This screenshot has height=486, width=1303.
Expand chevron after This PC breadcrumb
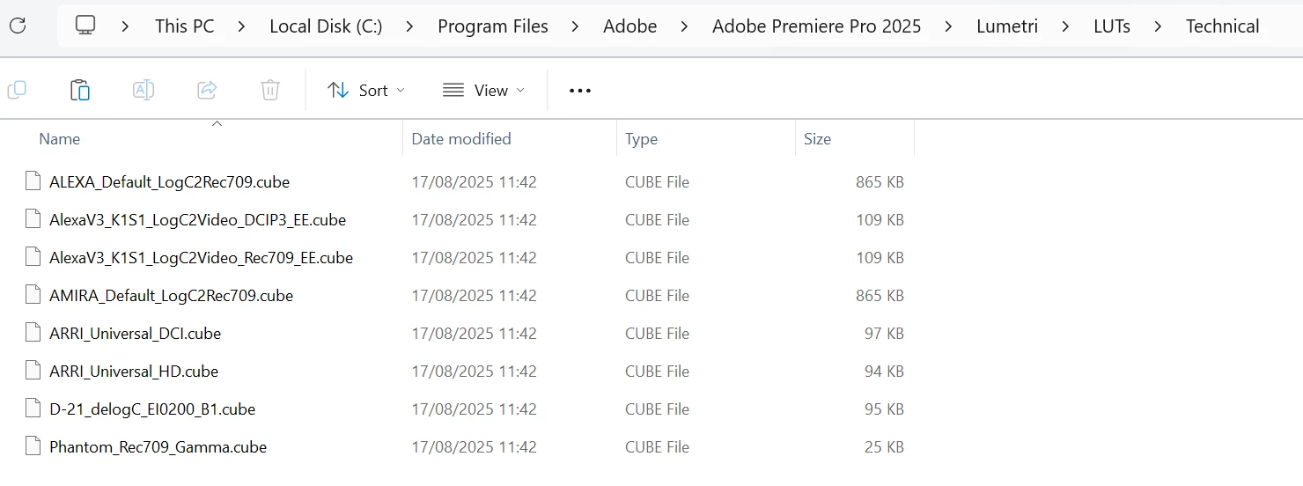coord(242,26)
